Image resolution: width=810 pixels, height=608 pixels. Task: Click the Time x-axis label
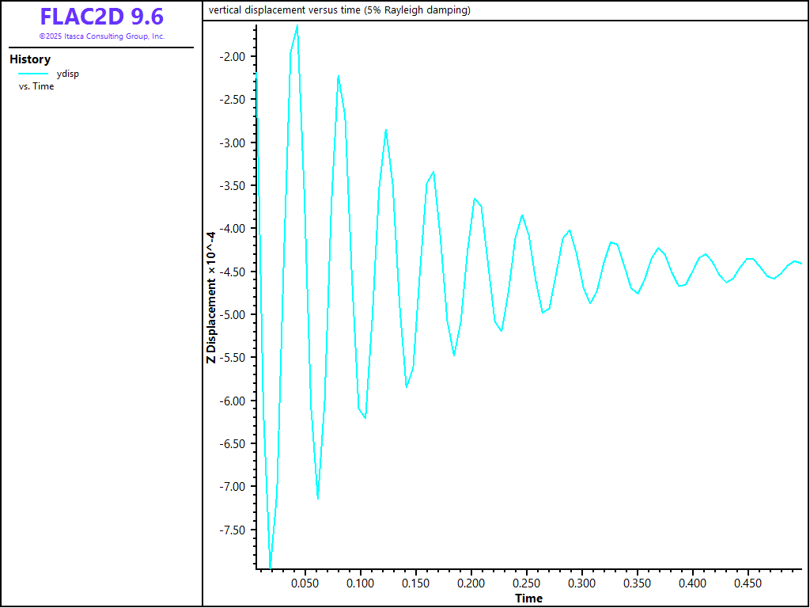528,598
